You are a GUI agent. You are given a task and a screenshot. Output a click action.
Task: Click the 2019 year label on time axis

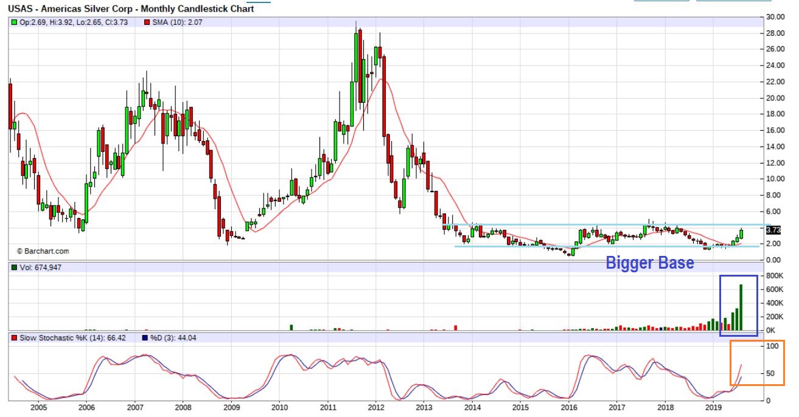[713, 407]
